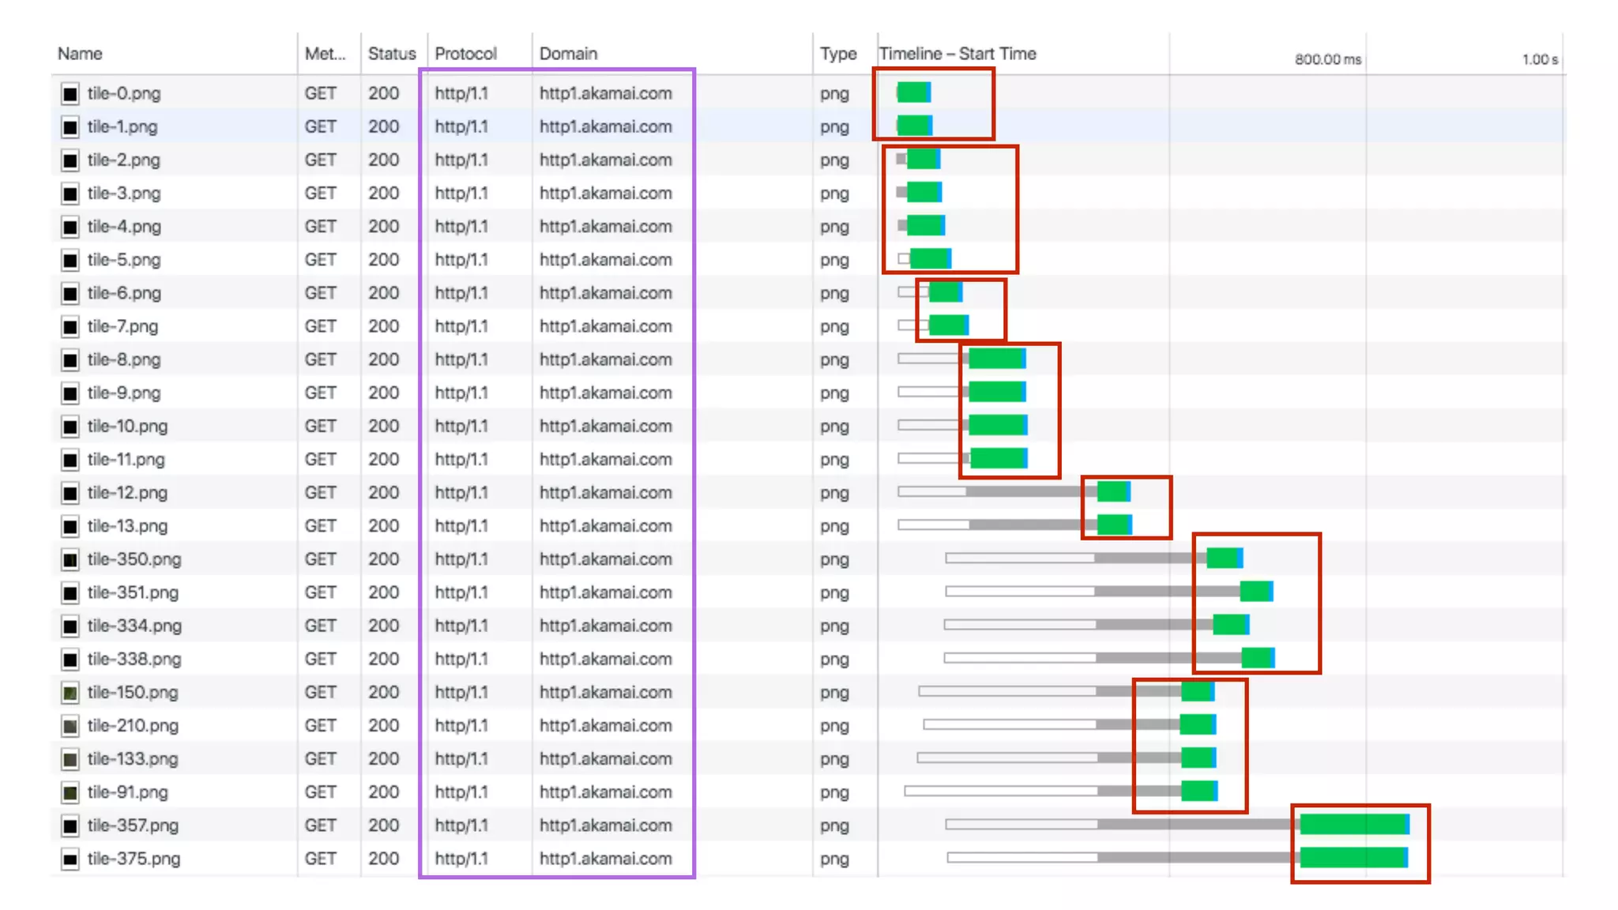1618x910 pixels.
Task: Sort by the Protocol column header
Action: coord(465,54)
